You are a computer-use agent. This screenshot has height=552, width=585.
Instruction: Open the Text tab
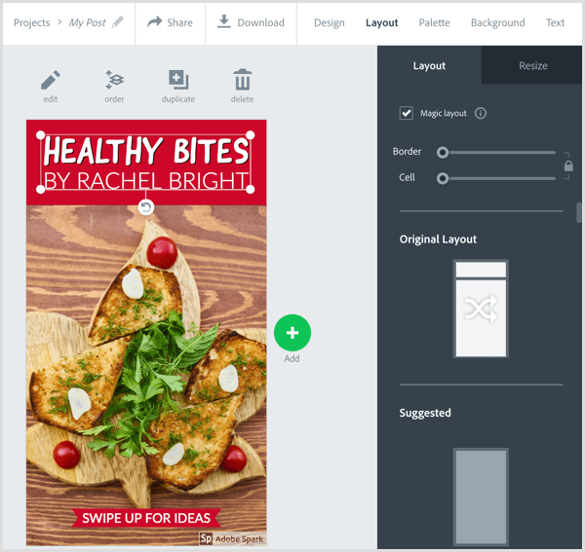pos(555,22)
